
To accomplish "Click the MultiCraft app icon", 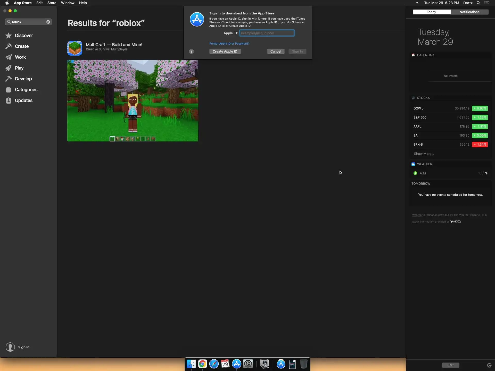I will click(x=75, y=48).
